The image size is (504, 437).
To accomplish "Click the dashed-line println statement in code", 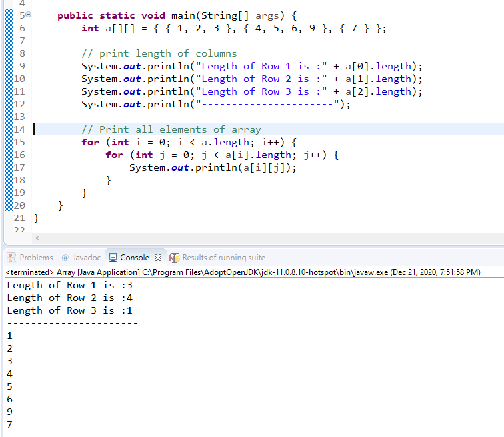I will pos(216,104).
